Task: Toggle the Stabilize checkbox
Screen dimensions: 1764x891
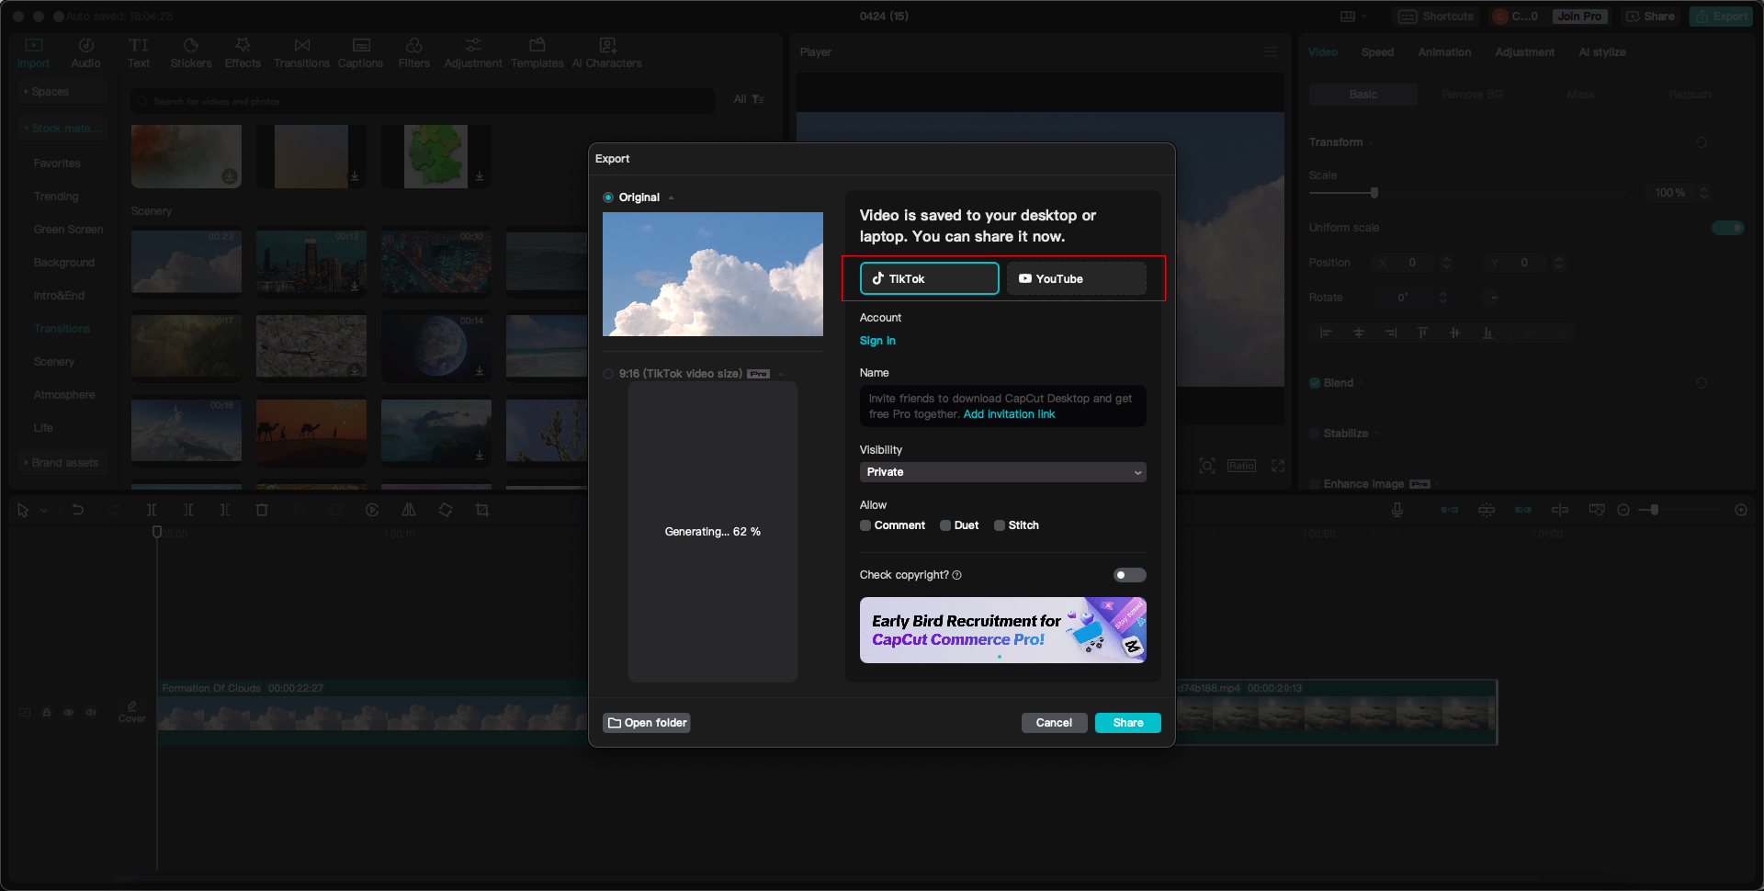Action: 1315,434
